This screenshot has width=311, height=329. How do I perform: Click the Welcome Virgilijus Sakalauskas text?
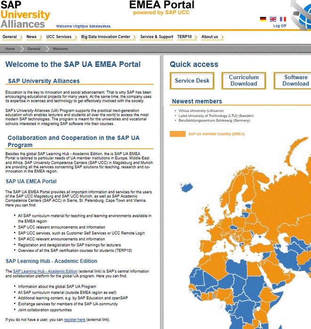tap(83, 26)
